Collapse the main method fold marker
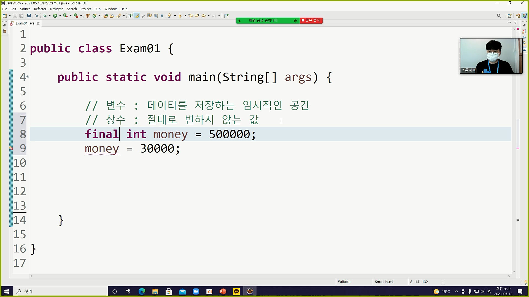Viewport: 529px width, 297px height. tap(28, 77)
